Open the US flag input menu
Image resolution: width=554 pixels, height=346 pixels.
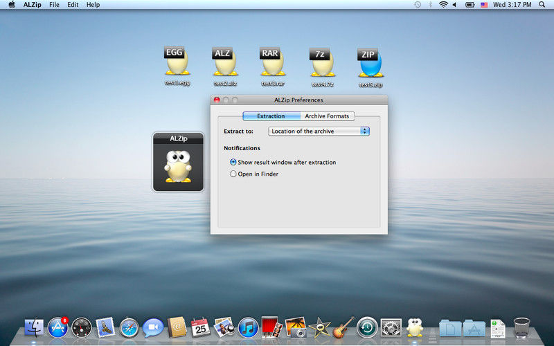(x=484, y=5)
